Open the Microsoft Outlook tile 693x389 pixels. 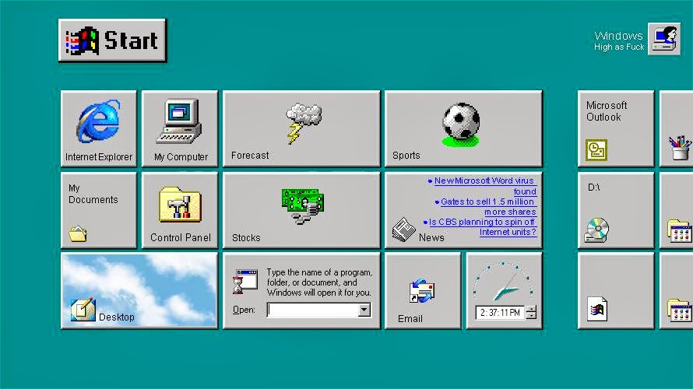(x=616, y=128)
